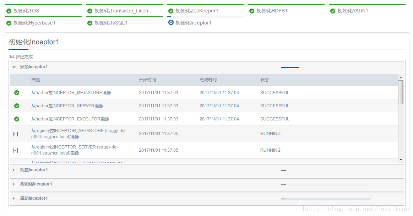This screenshot has width=413, height=216.
Task: Click RUNNING status on the registry INCEPTOR_SERVER row
Action: pos(270,150)
